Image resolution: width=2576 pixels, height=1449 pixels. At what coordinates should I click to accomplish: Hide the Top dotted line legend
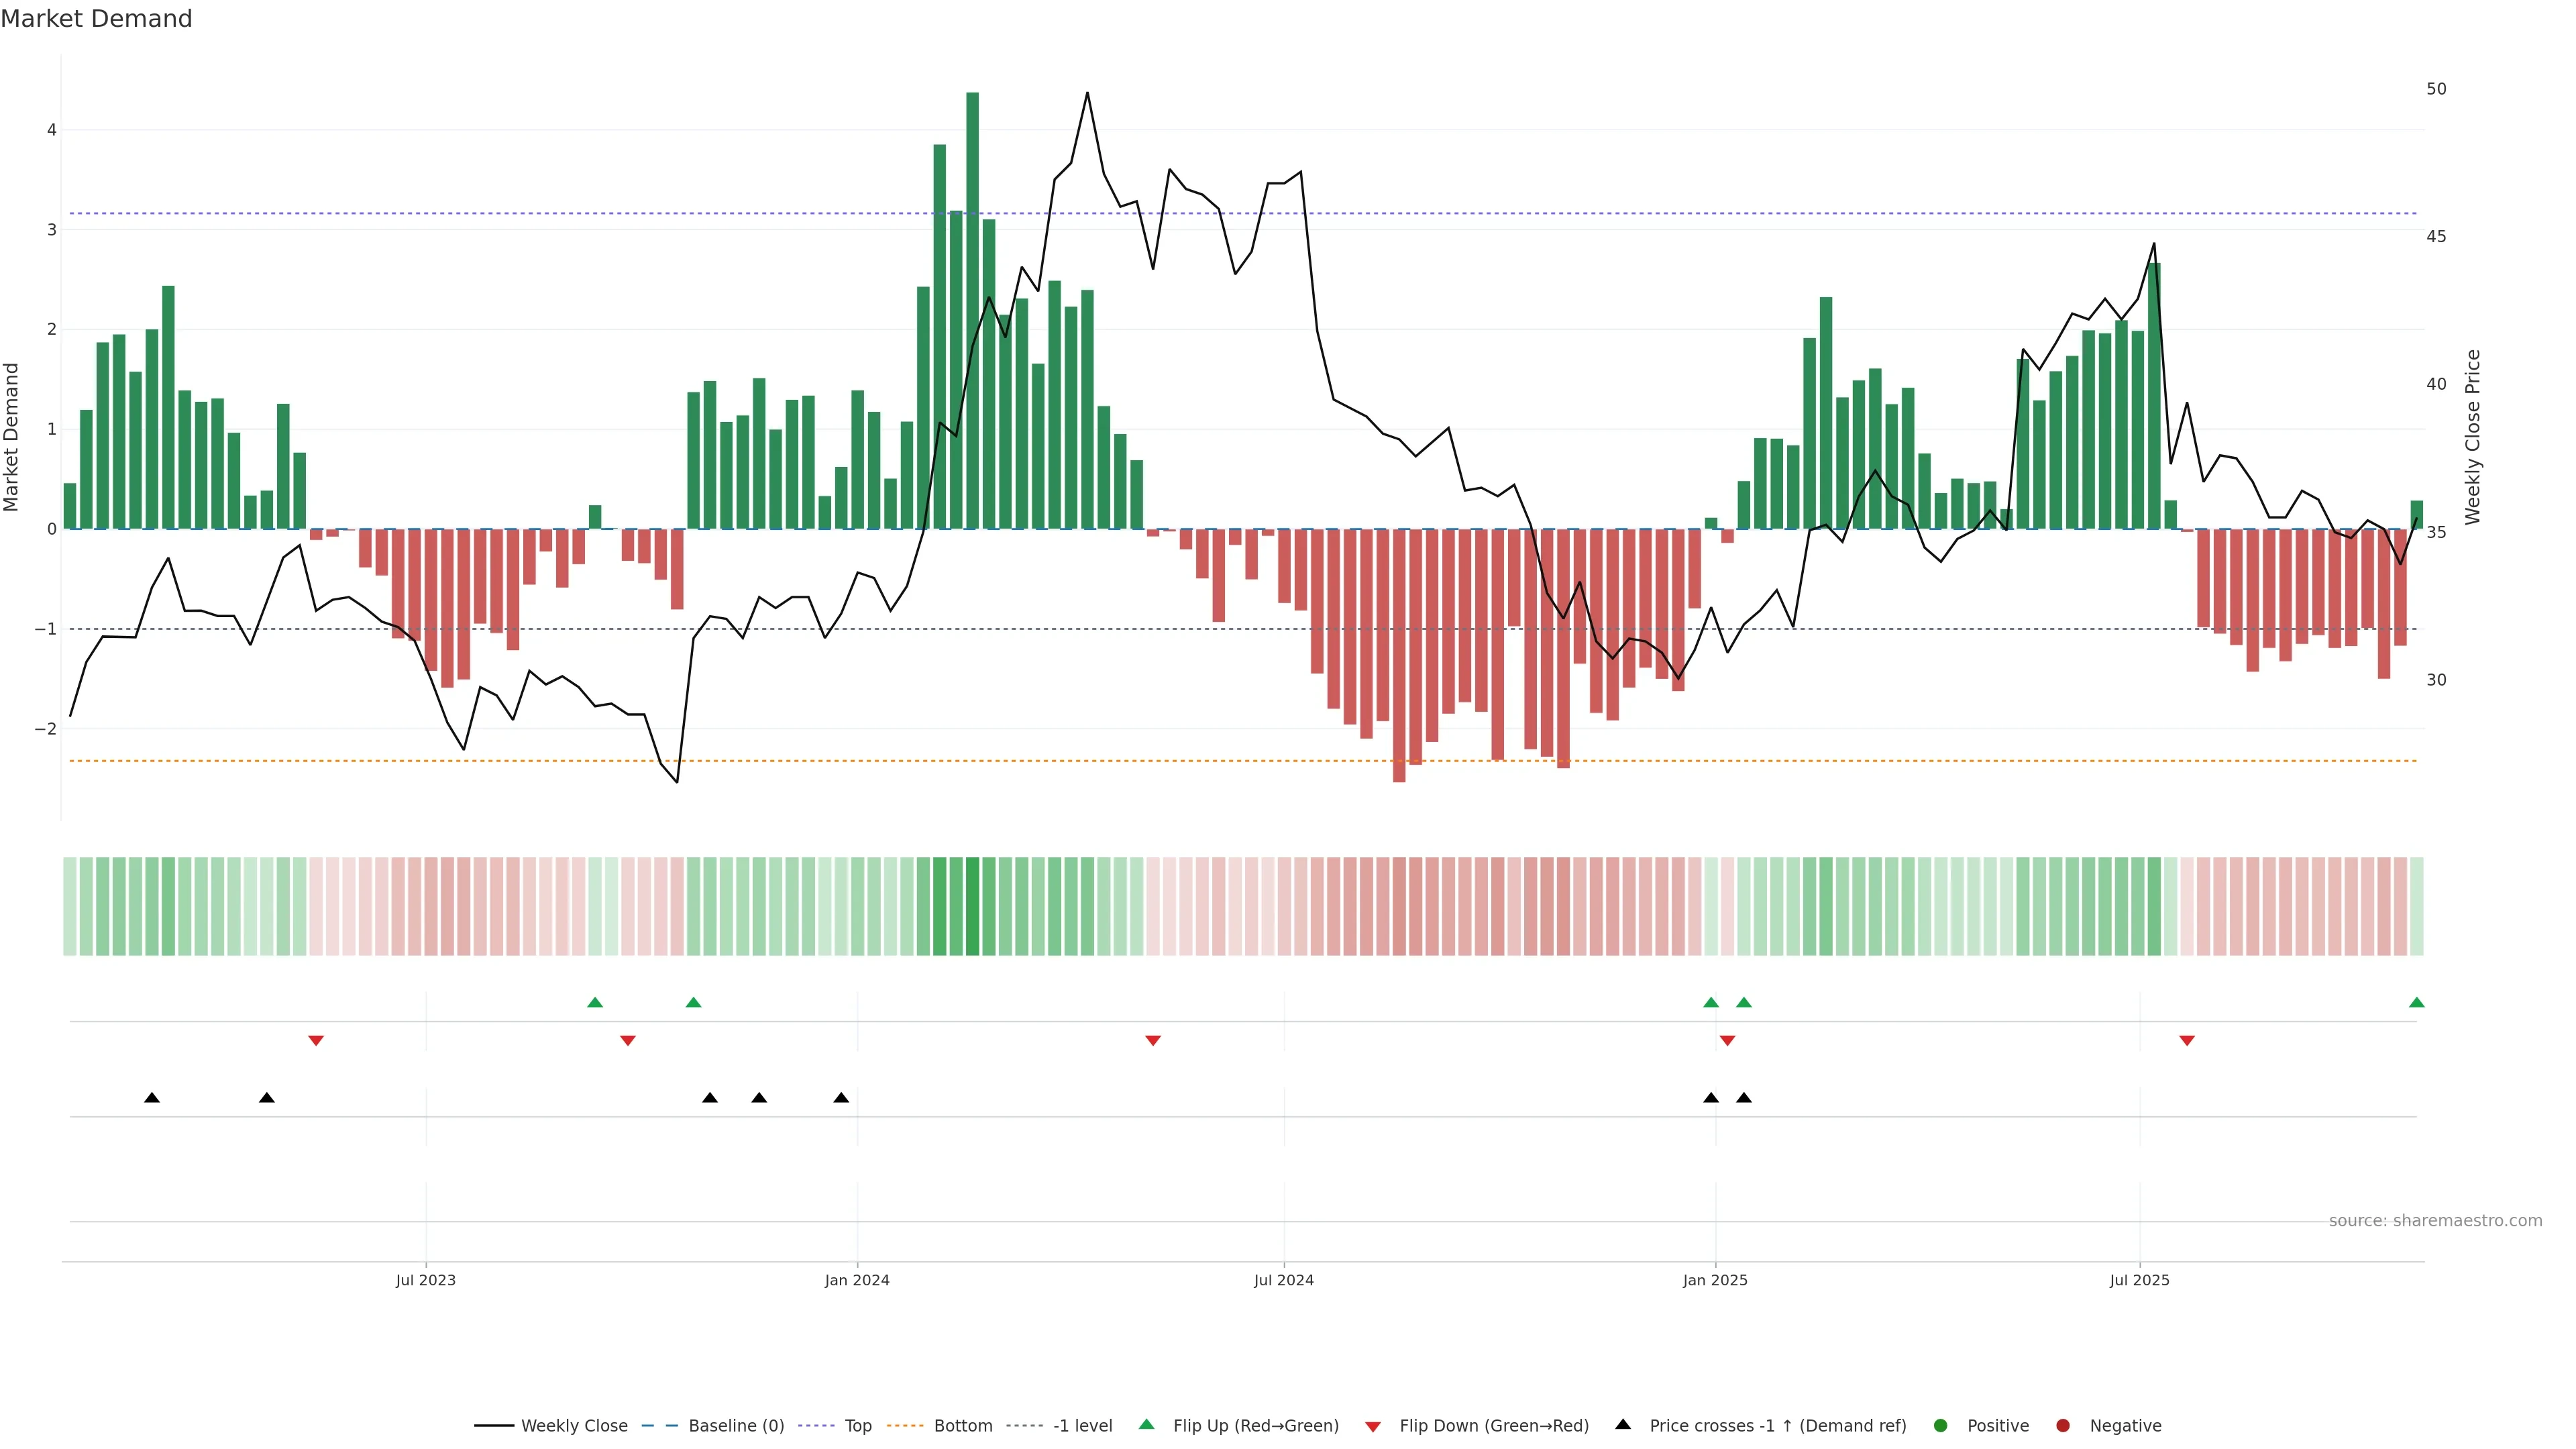857,1426
